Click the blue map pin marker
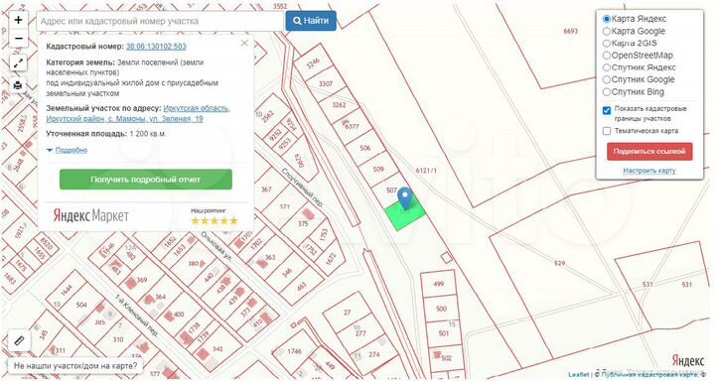This screenshot has width=715, height=381. (x=405, y=198)
